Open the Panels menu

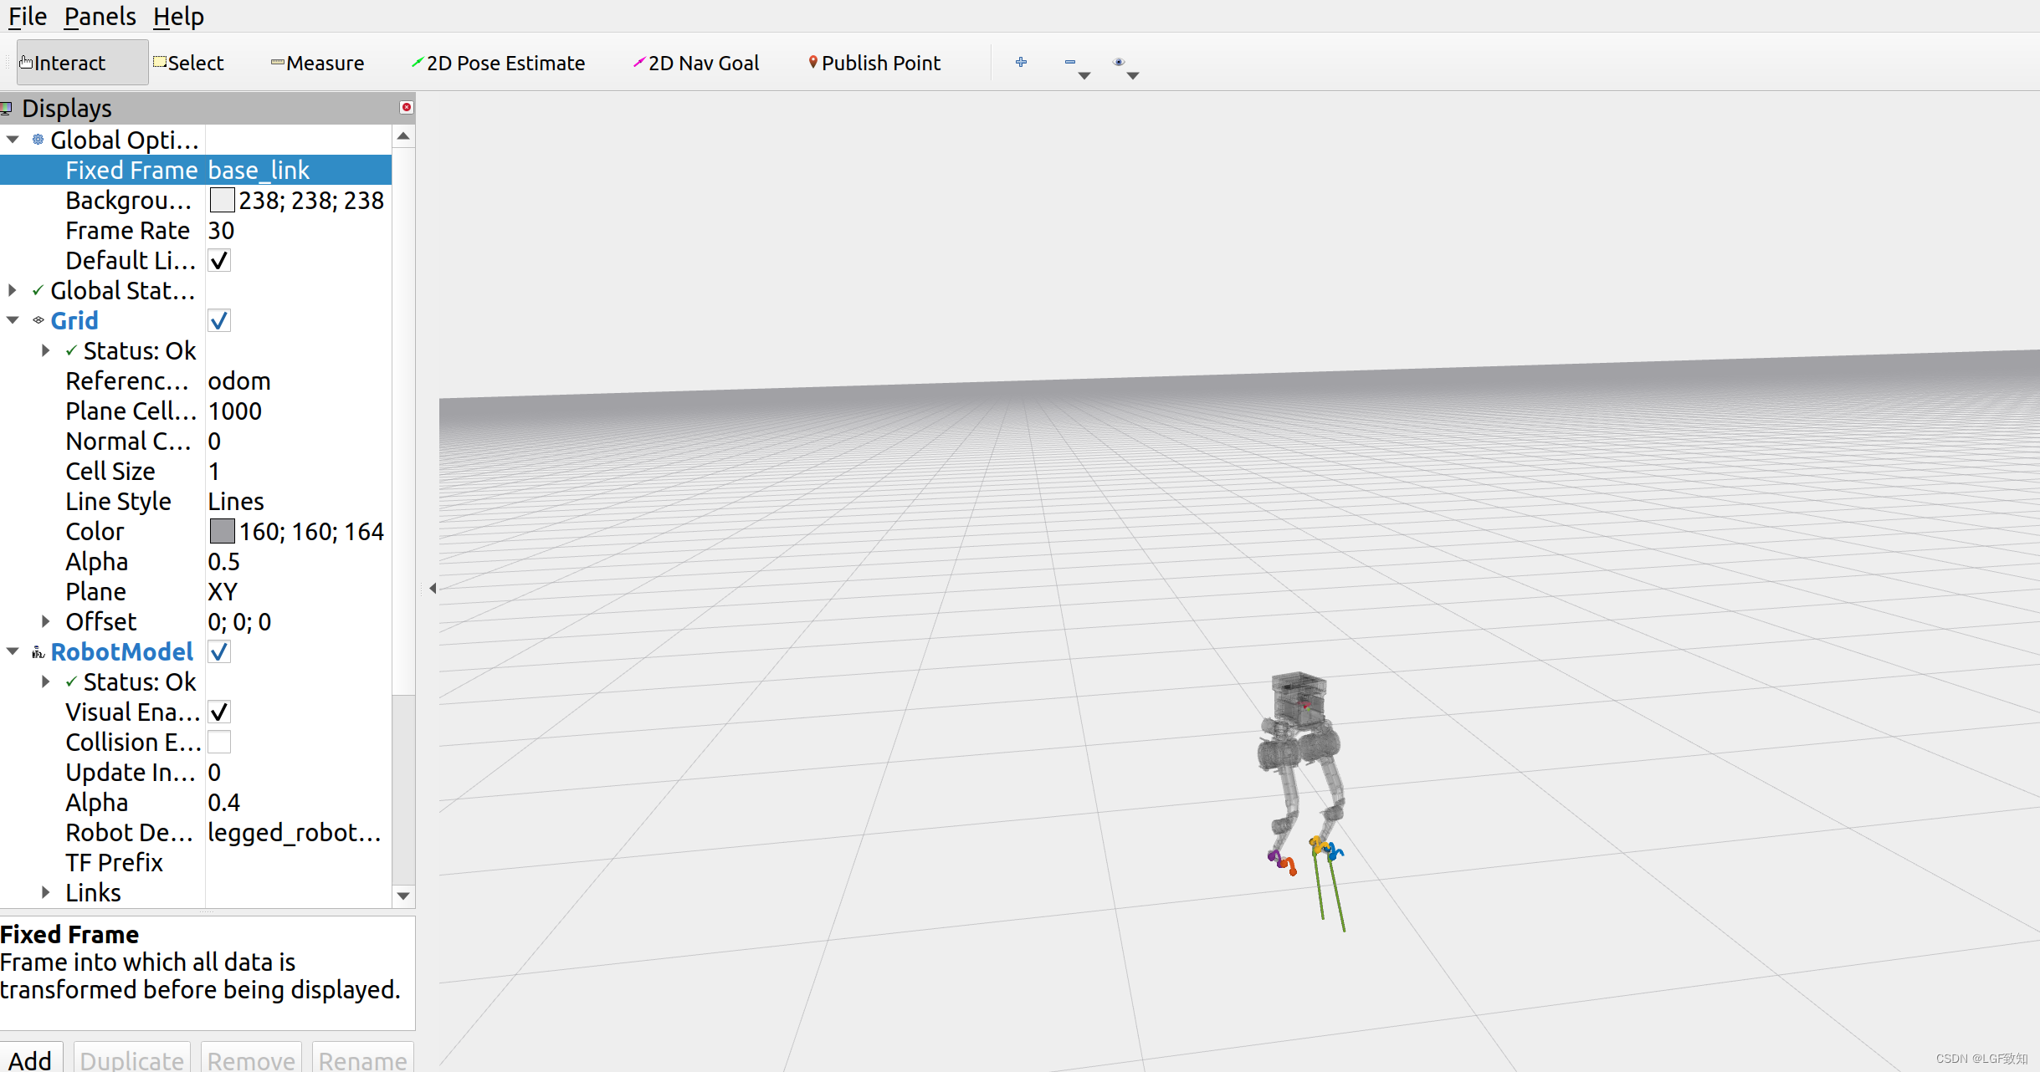point(100,16)
